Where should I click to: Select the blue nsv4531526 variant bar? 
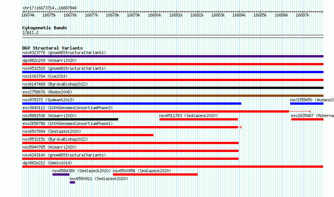pos(173,72)
